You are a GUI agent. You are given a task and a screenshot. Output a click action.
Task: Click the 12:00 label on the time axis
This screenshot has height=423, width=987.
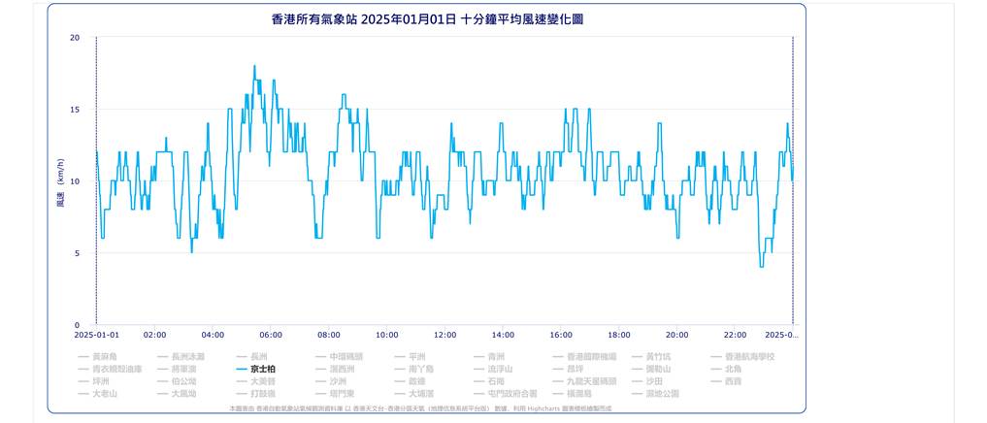pyautogui.click(x=444, y=335)
